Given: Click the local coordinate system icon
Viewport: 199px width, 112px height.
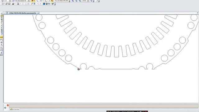Looking at the screenshot, I should 46,1.
